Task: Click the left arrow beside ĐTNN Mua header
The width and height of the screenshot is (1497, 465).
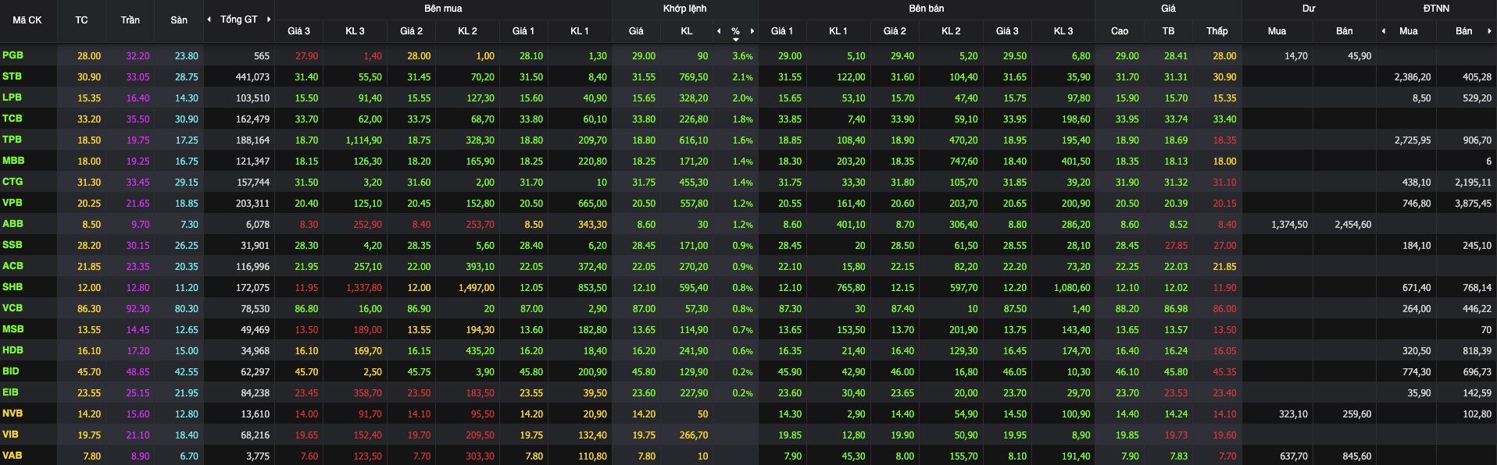Action: [1384, 31]
